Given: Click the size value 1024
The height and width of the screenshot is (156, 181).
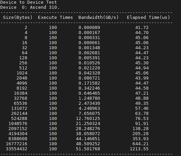Looking at the screenshot, I should pyautogui.click(x=22, y=73).
